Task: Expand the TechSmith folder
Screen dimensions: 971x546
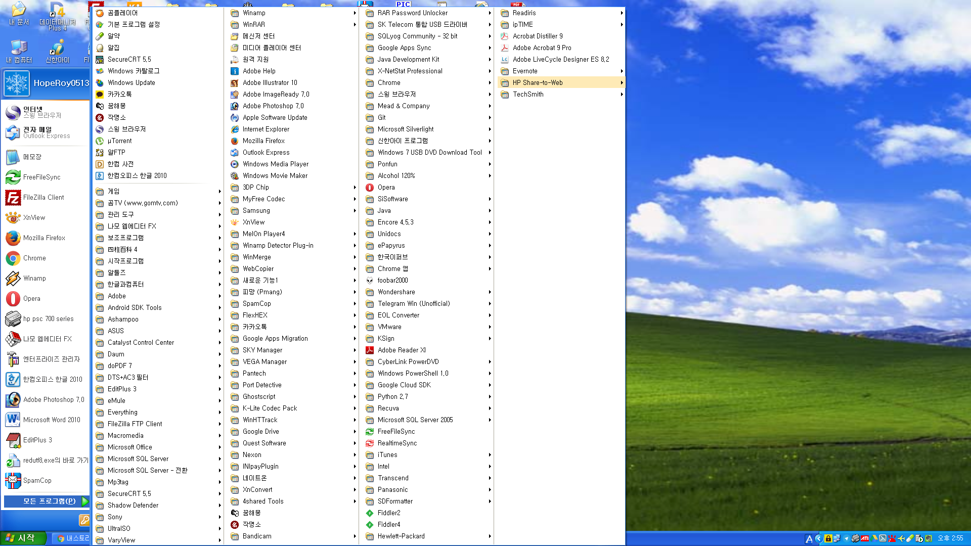Action: [x=562, y=94]
